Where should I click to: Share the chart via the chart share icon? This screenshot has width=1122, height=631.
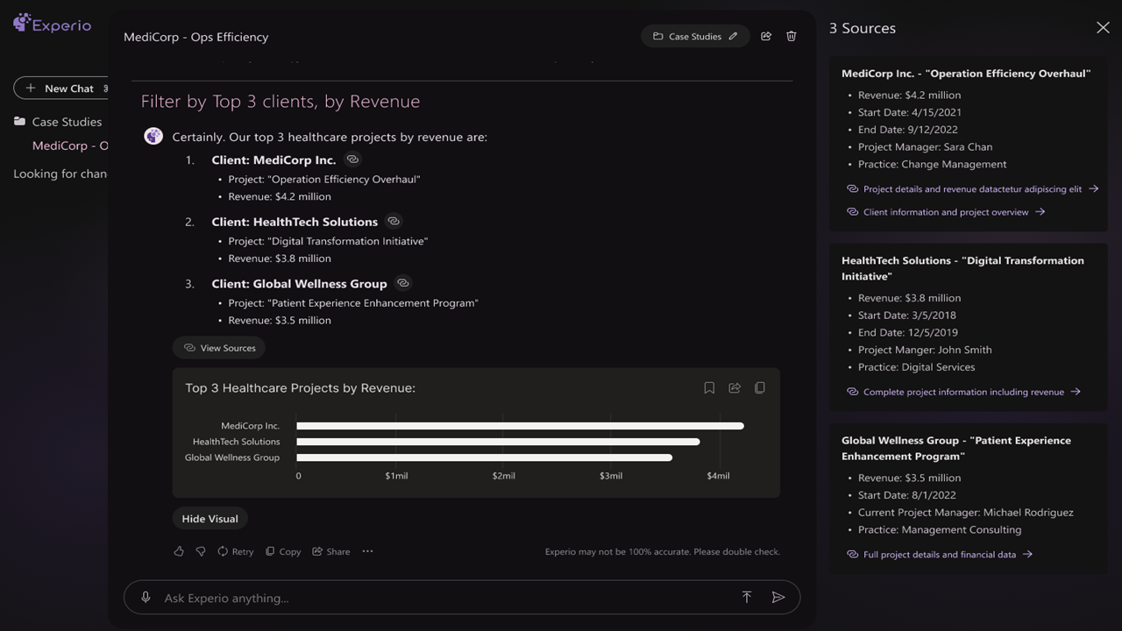tap(735, 387)
